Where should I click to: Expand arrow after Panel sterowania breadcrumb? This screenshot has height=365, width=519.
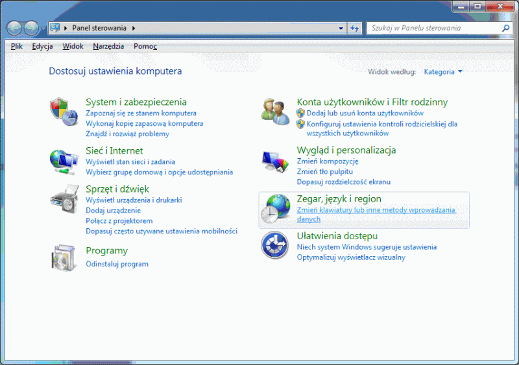[x=134, y=28]
